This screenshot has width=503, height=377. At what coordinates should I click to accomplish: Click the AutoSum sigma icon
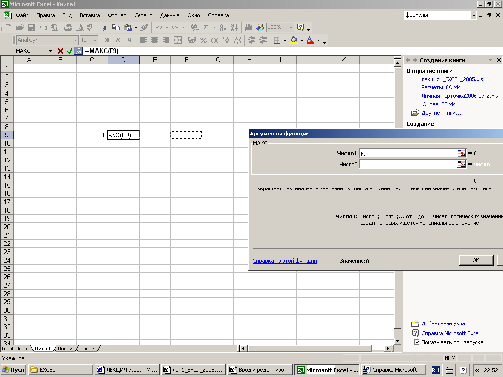(206, 27)
